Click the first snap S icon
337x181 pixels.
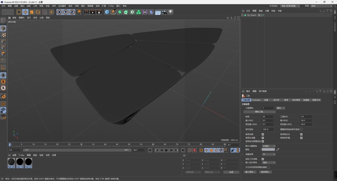[x=3, y=75]
